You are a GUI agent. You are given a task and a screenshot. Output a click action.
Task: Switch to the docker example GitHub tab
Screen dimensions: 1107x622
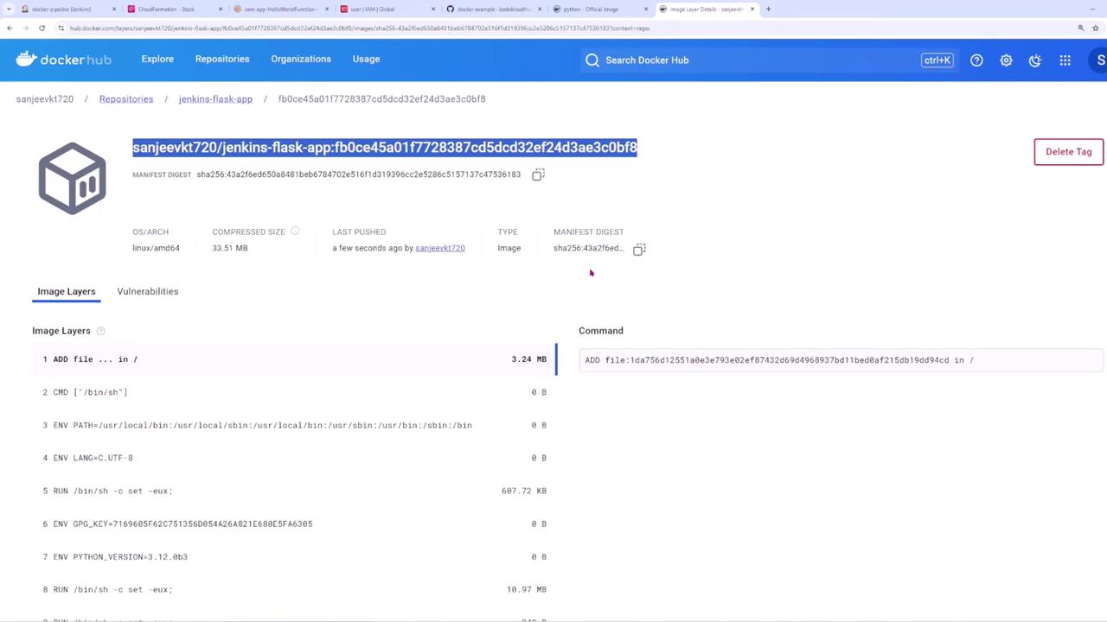(493, 9)
